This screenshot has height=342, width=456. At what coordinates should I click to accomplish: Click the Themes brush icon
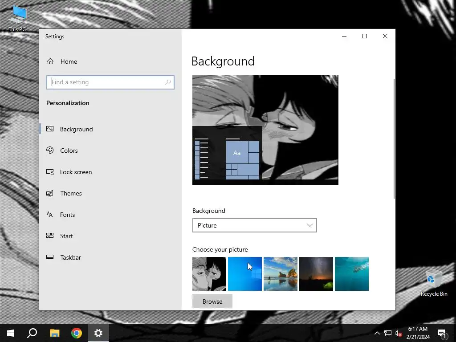50,193
